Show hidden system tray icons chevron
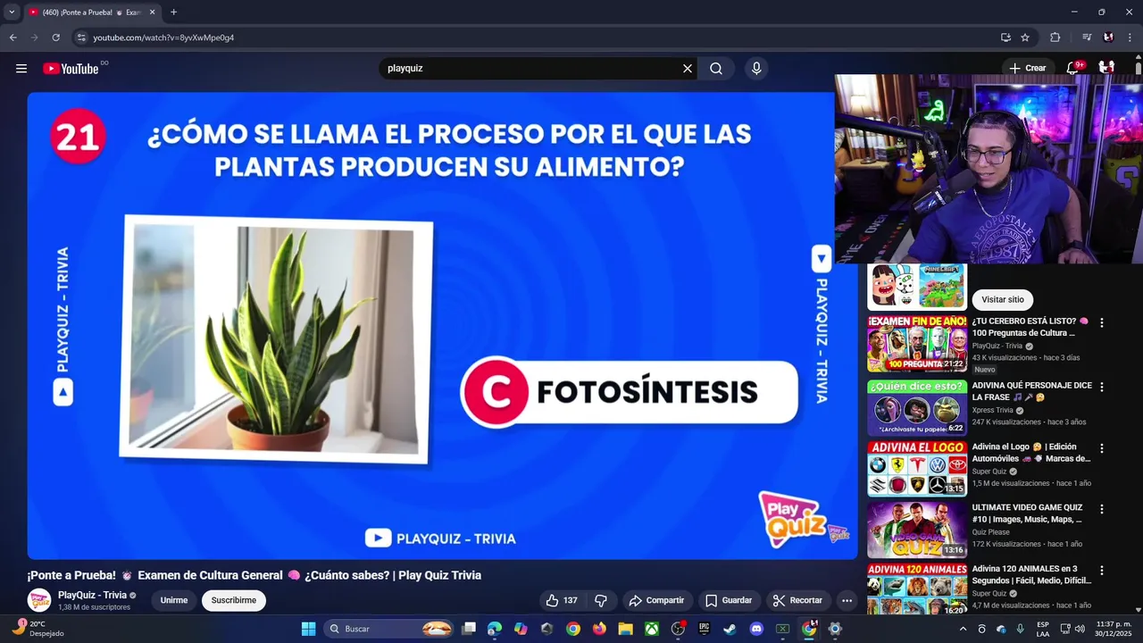 pos(963,629)
